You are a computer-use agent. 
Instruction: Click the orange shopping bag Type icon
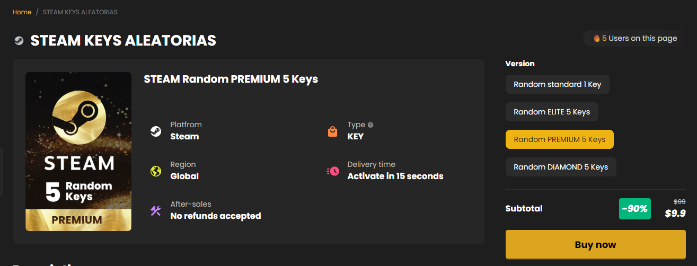click(333, 131)
